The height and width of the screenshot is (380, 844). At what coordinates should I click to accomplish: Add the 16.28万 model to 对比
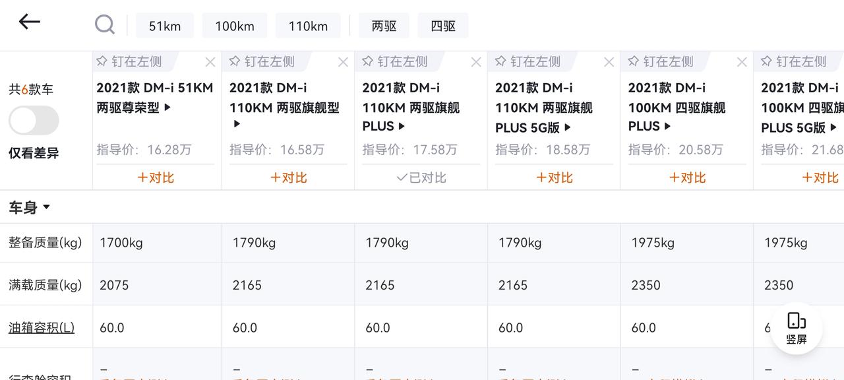156,177
